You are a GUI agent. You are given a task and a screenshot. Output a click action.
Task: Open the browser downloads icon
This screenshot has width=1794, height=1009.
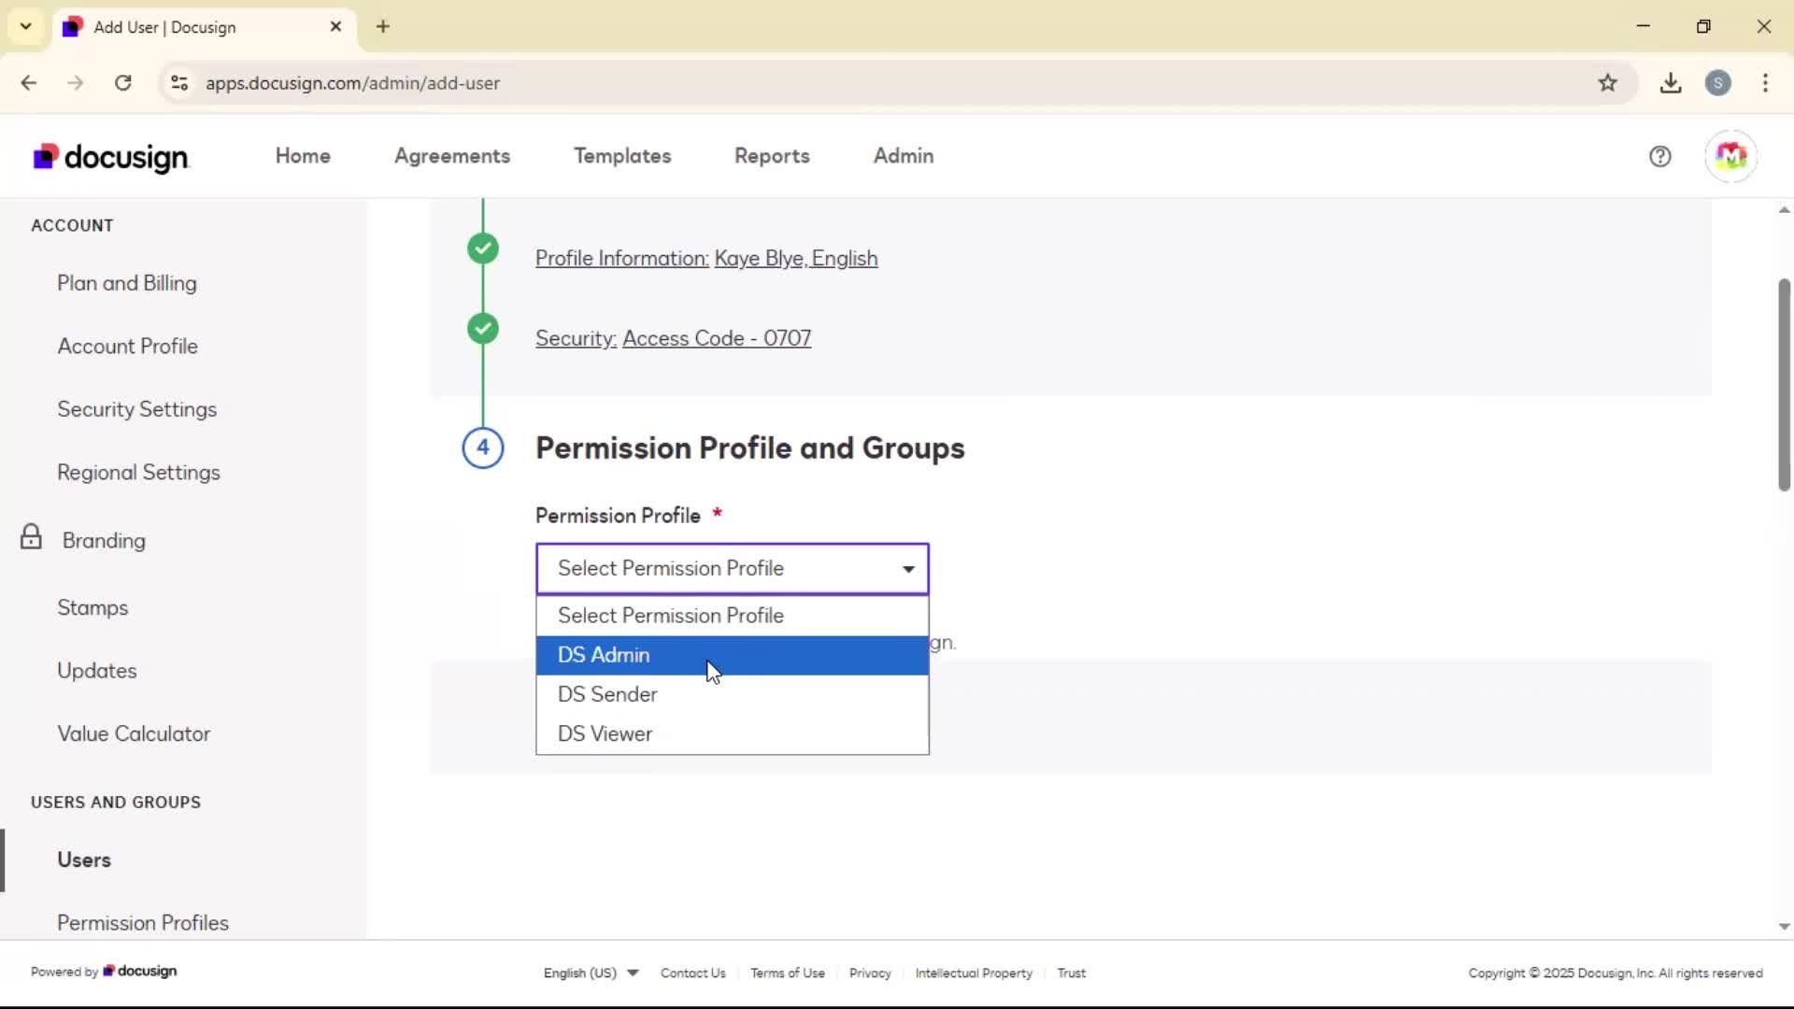click(1671, 83)
